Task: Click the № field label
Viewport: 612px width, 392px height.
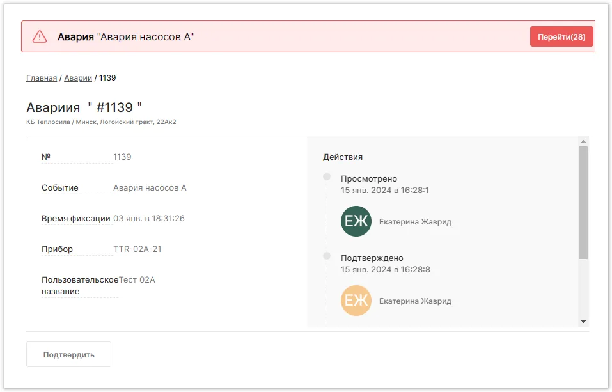Action: point(46,157)
